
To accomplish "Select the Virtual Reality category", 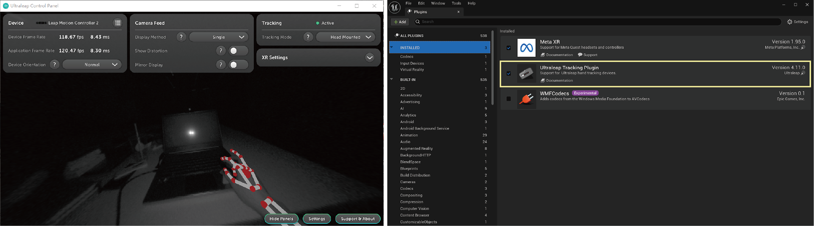I will [x=440, y=70].
